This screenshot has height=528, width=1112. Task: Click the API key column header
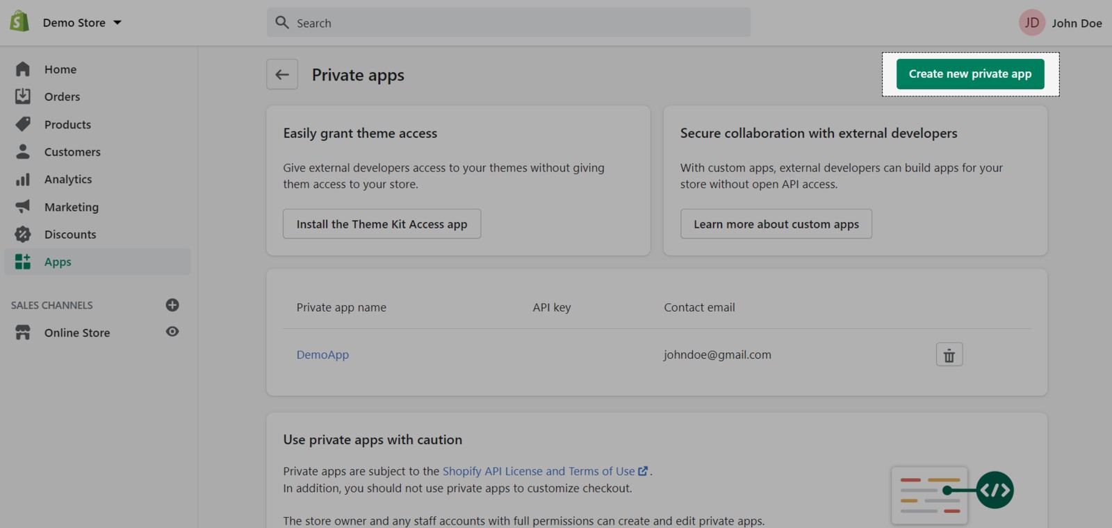pos(552,307)
